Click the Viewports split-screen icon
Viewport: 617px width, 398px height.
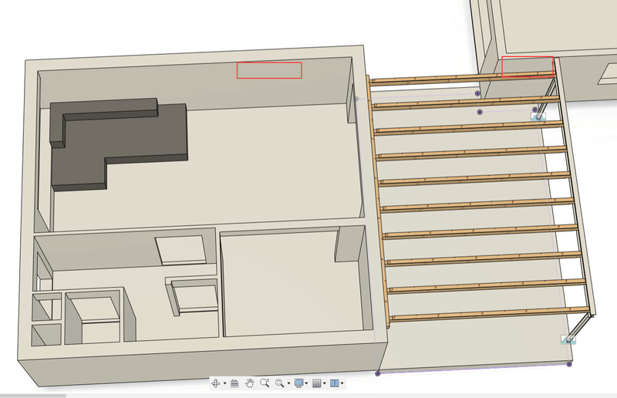coord(335,383)
